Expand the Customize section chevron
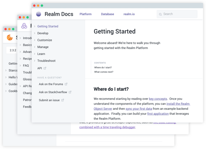The width and height of the screenshot is (206, 149). 35,40
